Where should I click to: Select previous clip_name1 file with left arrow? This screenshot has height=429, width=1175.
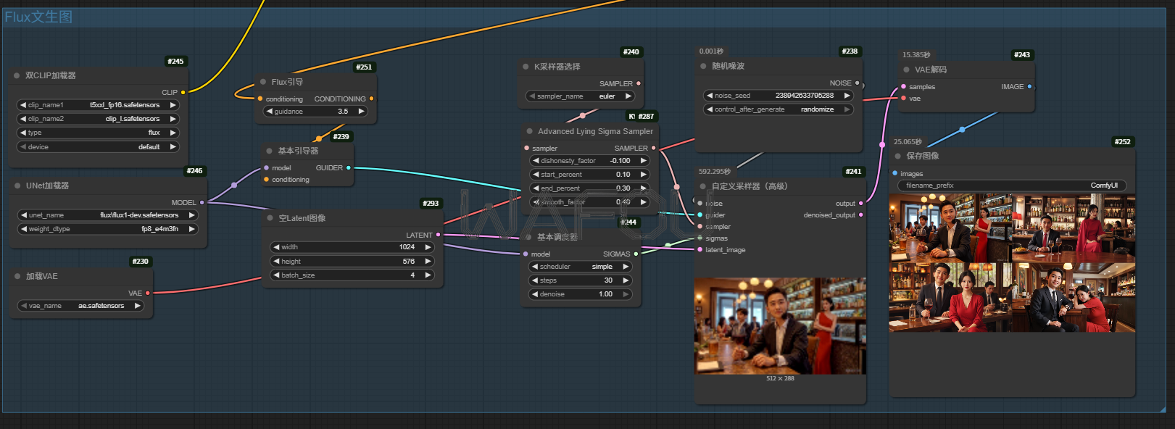tap(23, 105)
